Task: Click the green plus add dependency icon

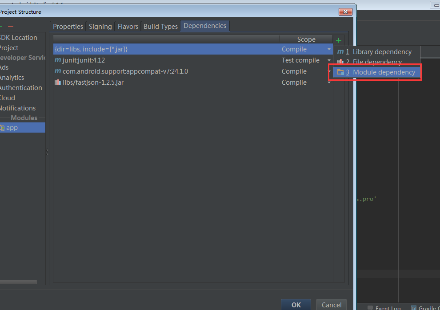Action: pyautogui.click(x=339, y=40)
